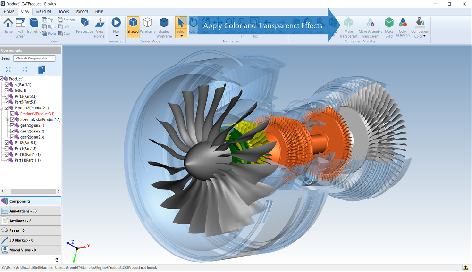This screenshot has height=272, width=472.
Task: Enter Full Screen mode
Action: coord(20,28)
